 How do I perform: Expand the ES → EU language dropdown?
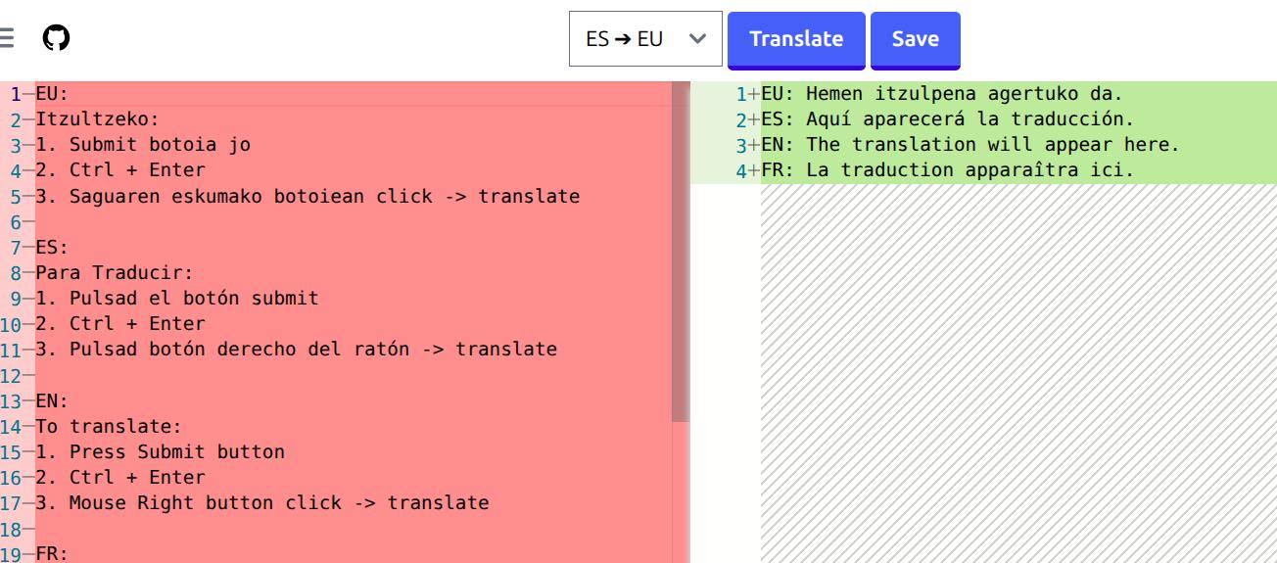[645, 39]
